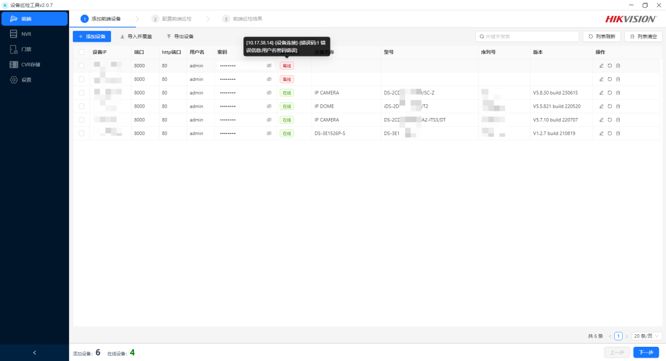
Task: Show password for DS-3E1526P-S row
Action: coord(269,133)
